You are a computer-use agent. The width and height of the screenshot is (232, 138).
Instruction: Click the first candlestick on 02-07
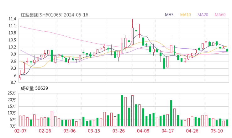[20, 75]
